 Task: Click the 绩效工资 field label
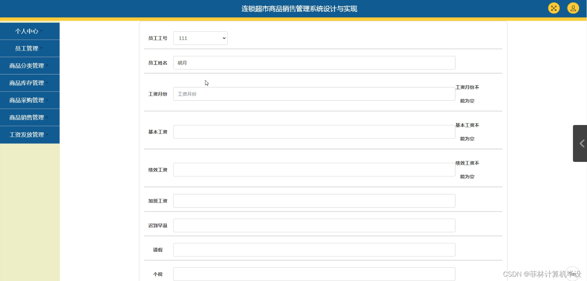tap(158, 170)
